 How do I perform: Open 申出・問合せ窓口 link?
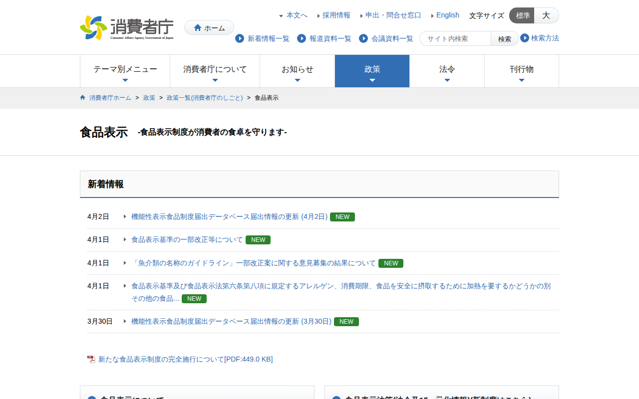393,15
